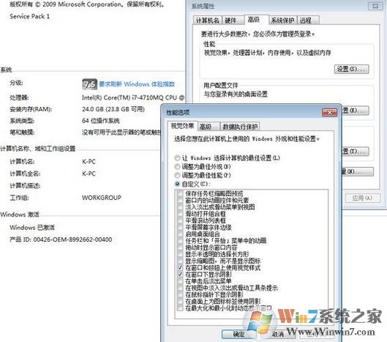Click the K-PC value beside 计算机全名

click(89, 174)
